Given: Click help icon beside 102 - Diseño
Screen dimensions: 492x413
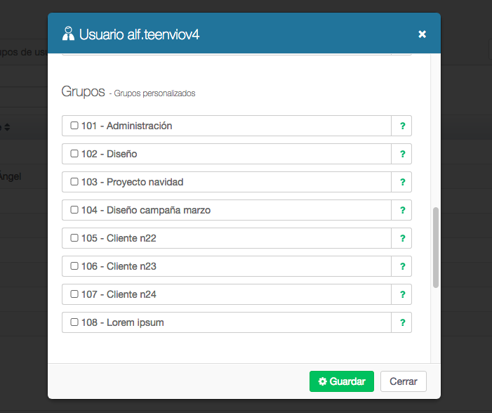Looking at the screenshot, I should click(x=402, y=154).
